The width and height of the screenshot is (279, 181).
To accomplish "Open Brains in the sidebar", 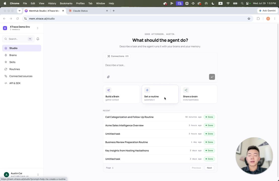I will point(22,55).
